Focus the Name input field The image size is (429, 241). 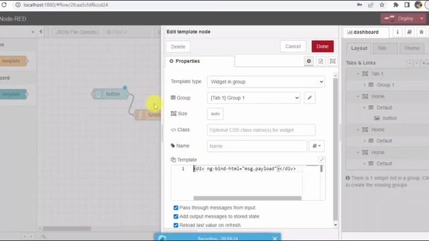257,146
